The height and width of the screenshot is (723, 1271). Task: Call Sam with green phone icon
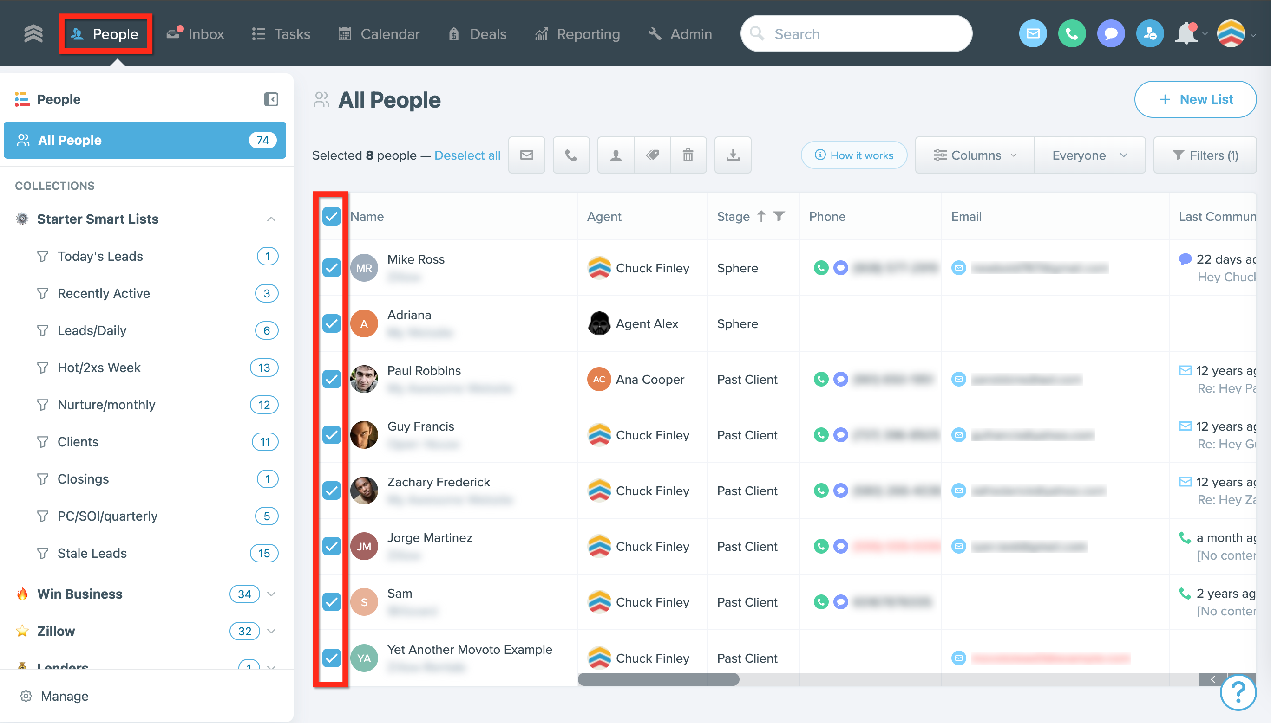click(x=821, y=602)
